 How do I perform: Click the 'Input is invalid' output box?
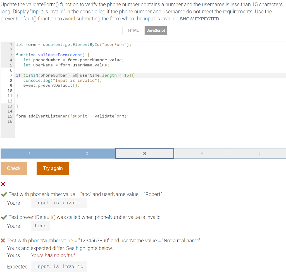point(59,203)
